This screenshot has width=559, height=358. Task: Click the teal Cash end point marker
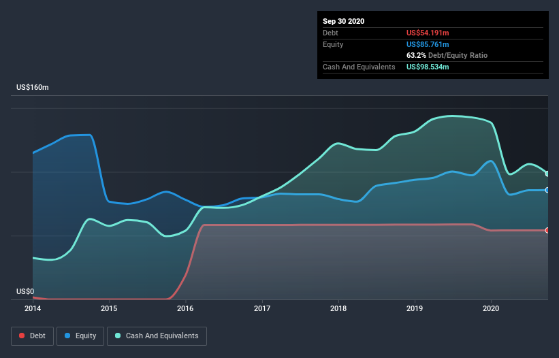click(547, 174)
